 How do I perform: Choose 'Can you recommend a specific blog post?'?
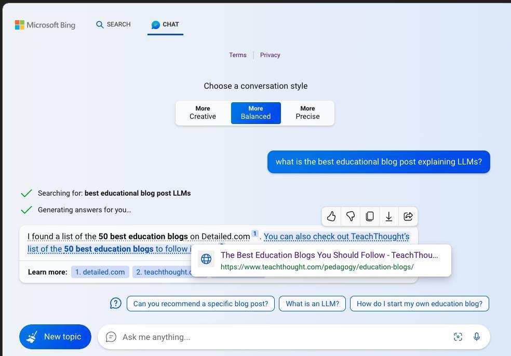tap(200, 304)
